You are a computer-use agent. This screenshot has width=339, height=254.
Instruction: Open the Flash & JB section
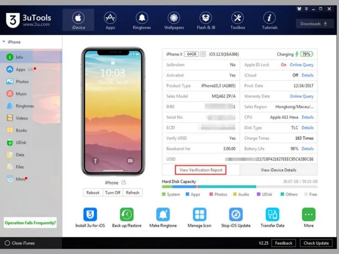[206, 20]
